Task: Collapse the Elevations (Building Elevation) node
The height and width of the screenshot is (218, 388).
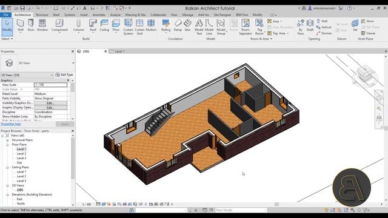Action: (7, 194)
